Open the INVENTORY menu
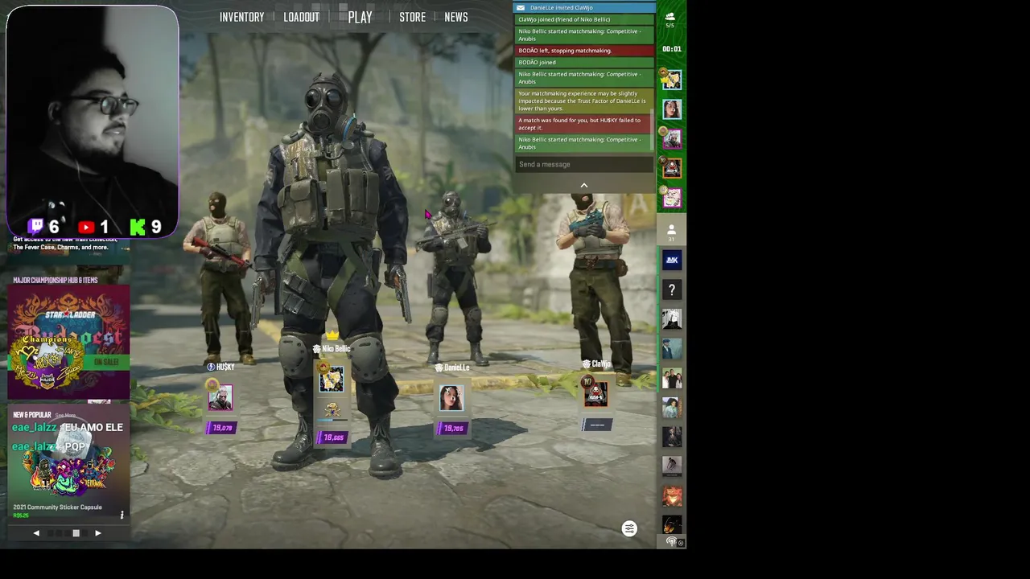The width and height of the screenshot is (1030, 579). (241, 17)
